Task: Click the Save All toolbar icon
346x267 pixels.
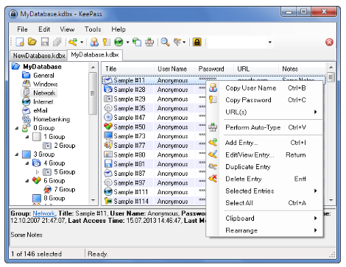Action: tap(57, 42)
